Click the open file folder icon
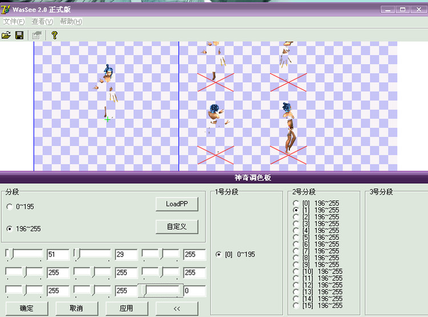This screenshot has width=428, height=317. (6, 35)
